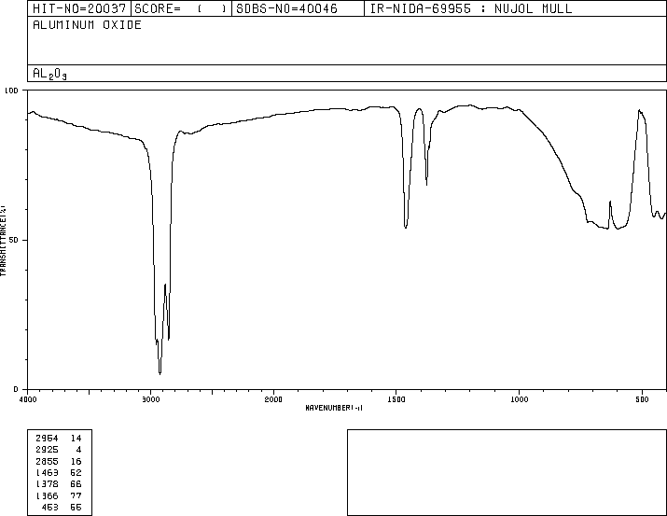Screen dimensions: 667x516
Task: Select the SCORE= field in header
Action: (181, 8)
